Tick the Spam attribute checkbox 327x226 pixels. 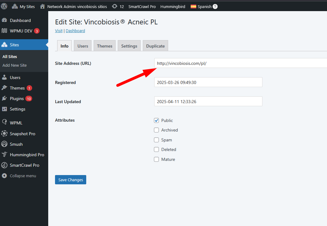[x=156, y=140]
